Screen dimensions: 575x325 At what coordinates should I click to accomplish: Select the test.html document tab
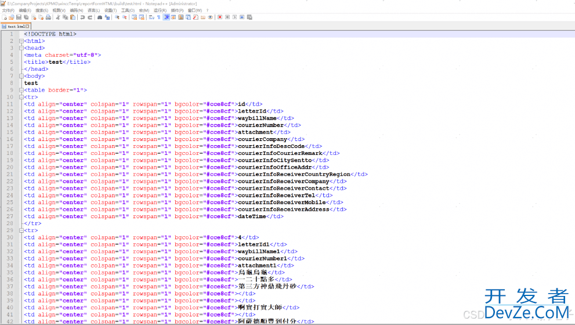pos(15,27)
